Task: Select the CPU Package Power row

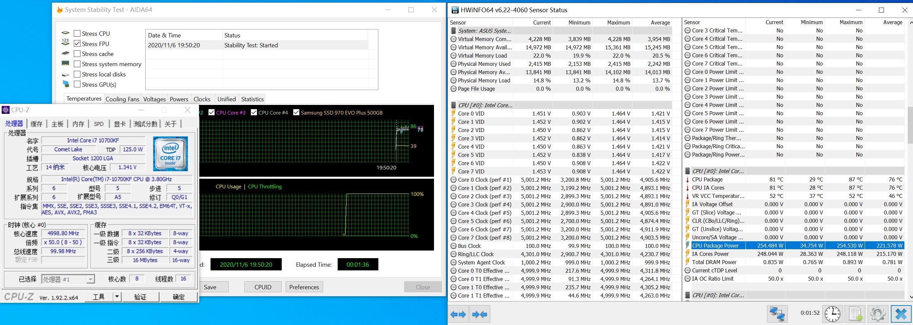Action: [x=794, y=246]
